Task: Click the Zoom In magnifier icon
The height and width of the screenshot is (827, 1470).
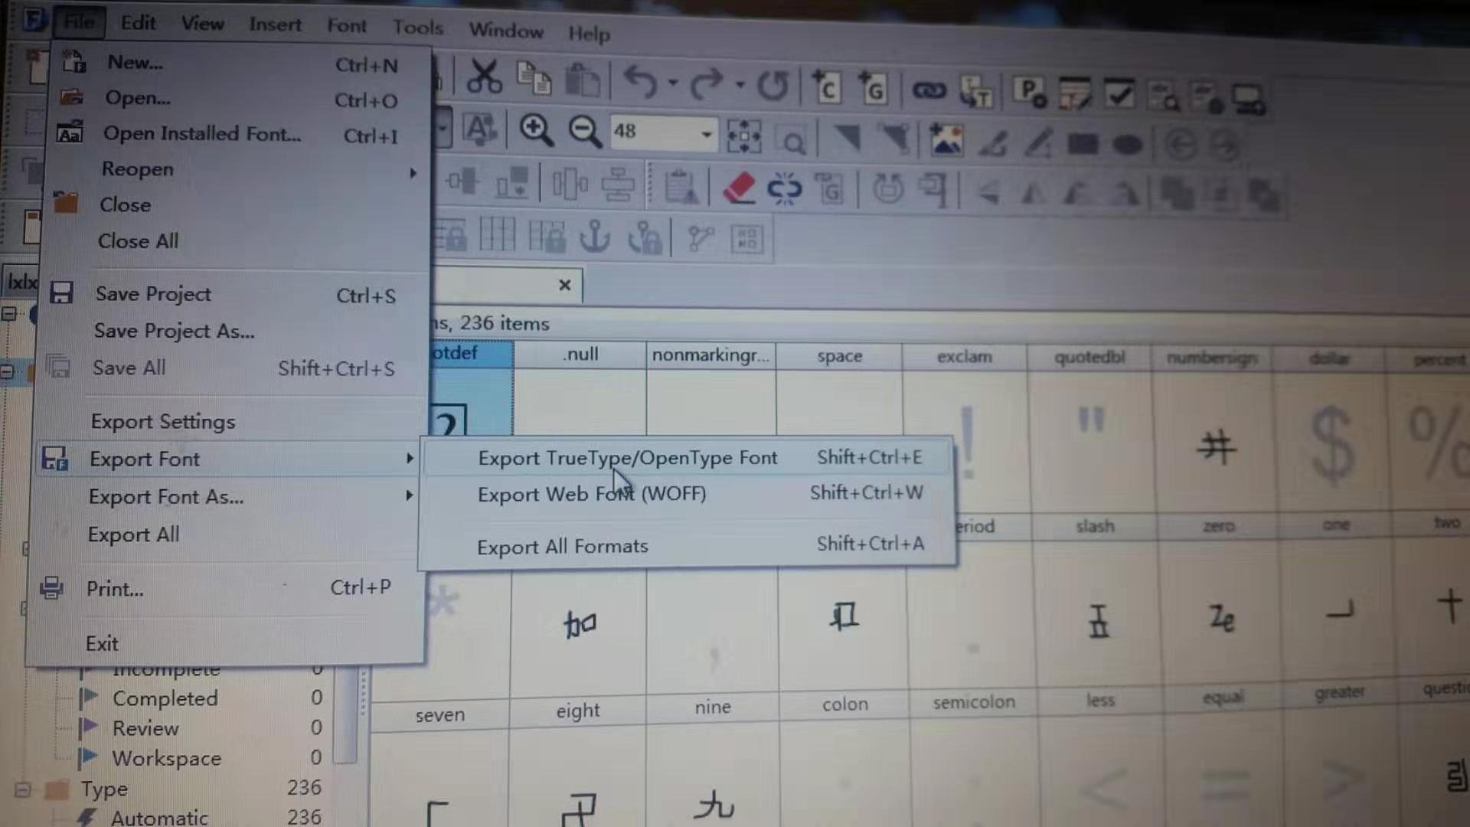Action: pyautogui.click(x=535, y=131)
